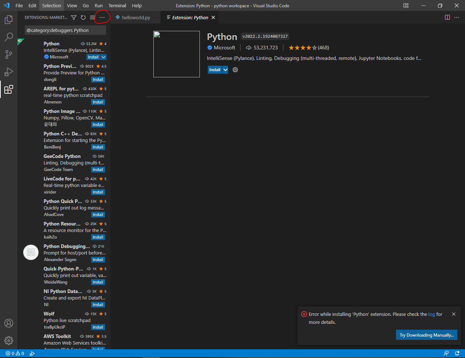This screenshot has height=358, width=465.
Task: Open the Go menu
Action: [x=86, y=5]
